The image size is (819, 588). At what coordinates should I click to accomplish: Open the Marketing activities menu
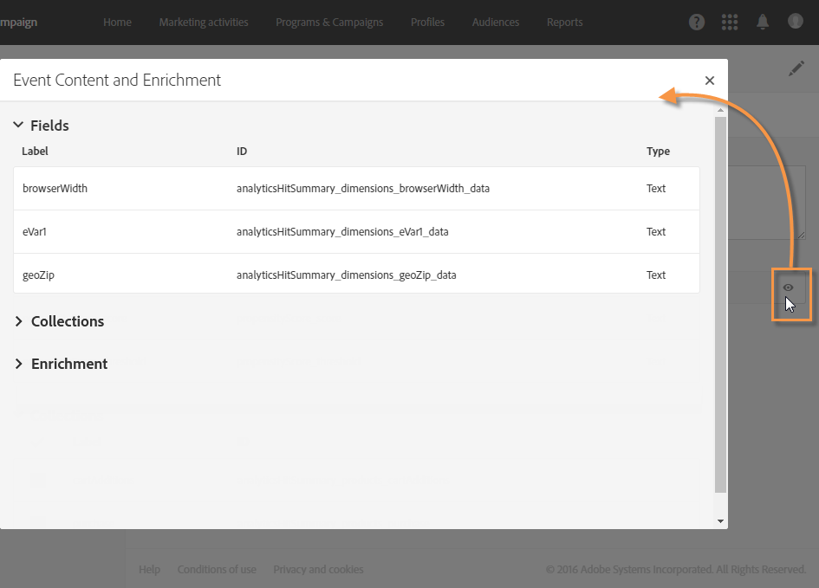204,22
